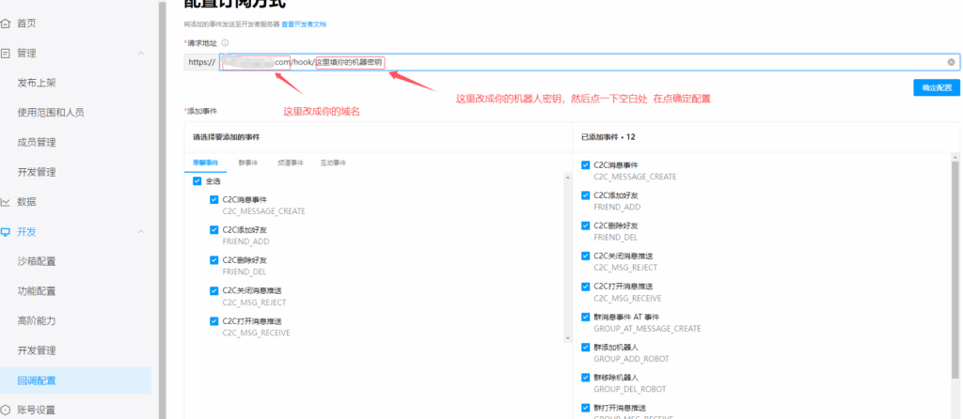The height and width of the screenshot is (419, 963).
Task: Click the 管理 section icon in the sidebar
Action: pos(6,54)
